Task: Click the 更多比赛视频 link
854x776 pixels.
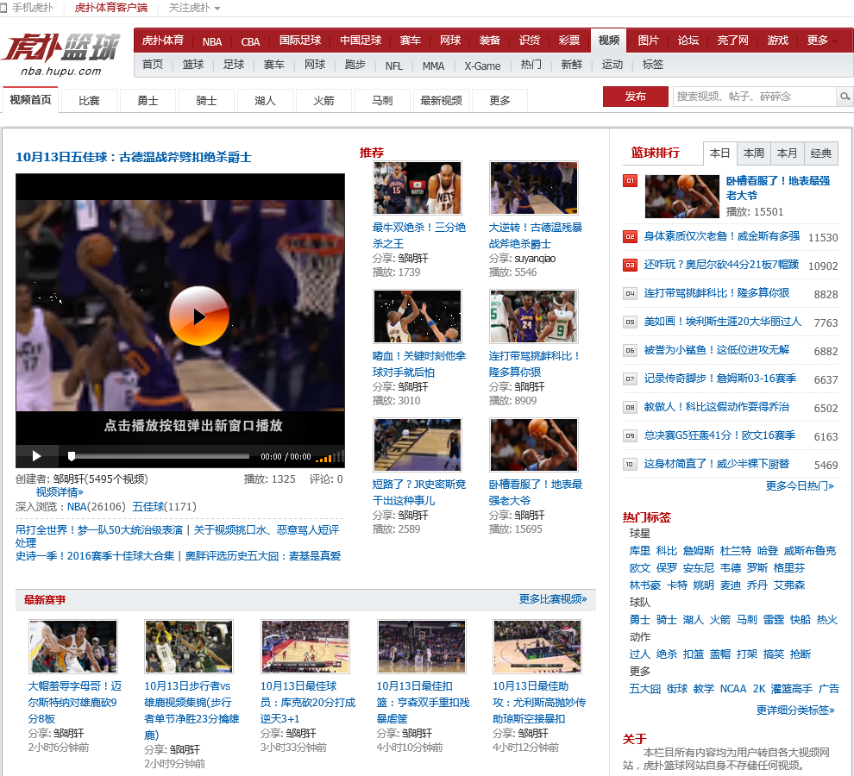Action: click(553, 599)
